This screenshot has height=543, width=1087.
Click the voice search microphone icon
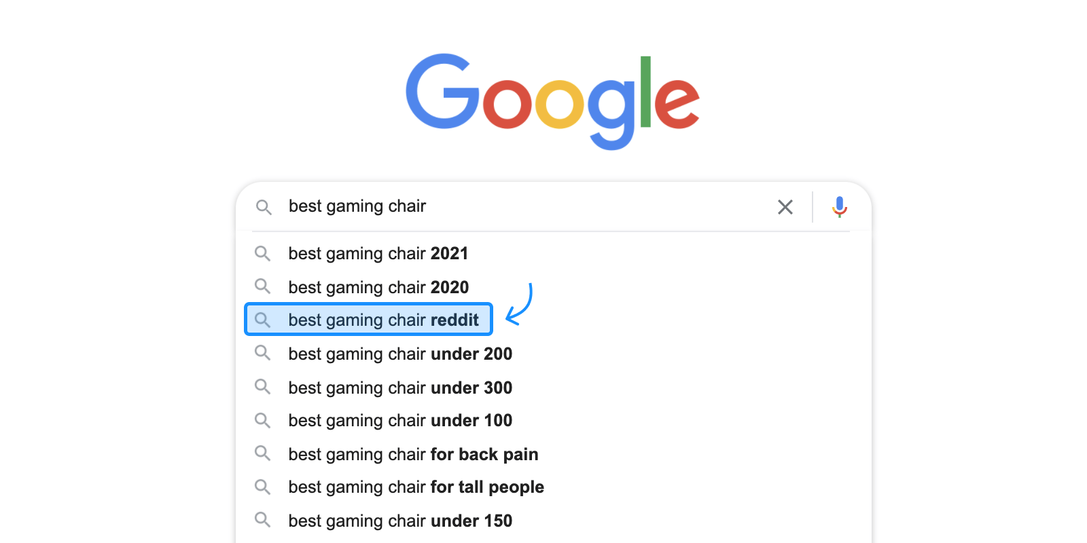(840, 206)
